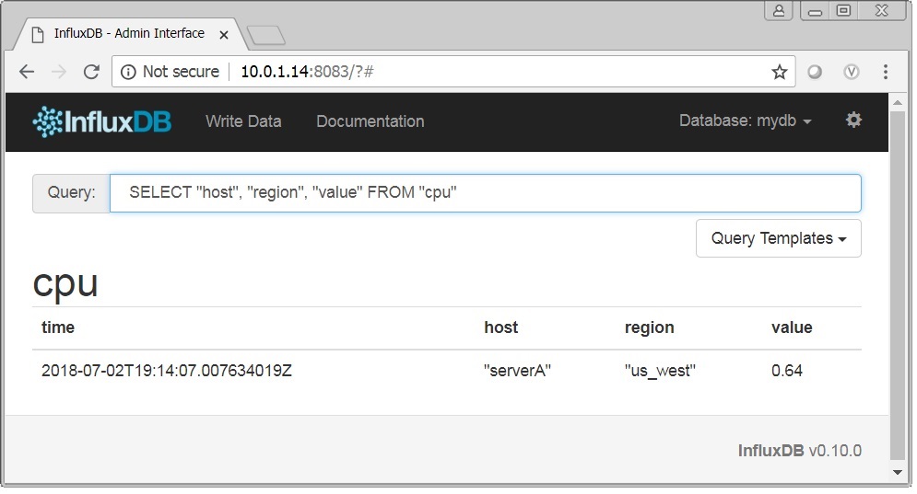Bookmark page with the star icon
Viewport: 917px width, 494px height.
coord(779,72)
